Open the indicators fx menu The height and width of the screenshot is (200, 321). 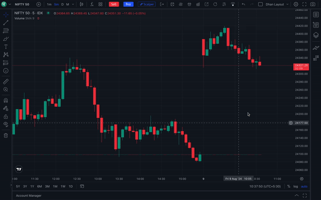pyautogui.click(x=92, y=4)
